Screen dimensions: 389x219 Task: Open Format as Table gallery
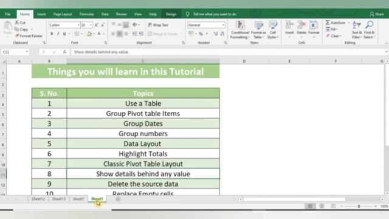[258, 30]
